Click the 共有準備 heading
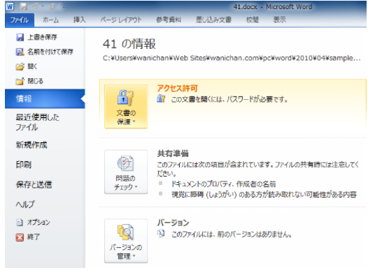368x275 pixels. (x=173, y=154)
